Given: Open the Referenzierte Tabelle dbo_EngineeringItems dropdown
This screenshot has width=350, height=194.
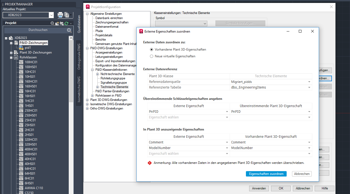Looking at the screenshot, I should point(309,87).
